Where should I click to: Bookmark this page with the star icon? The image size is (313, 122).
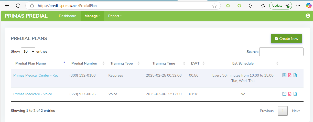point(214,6)
